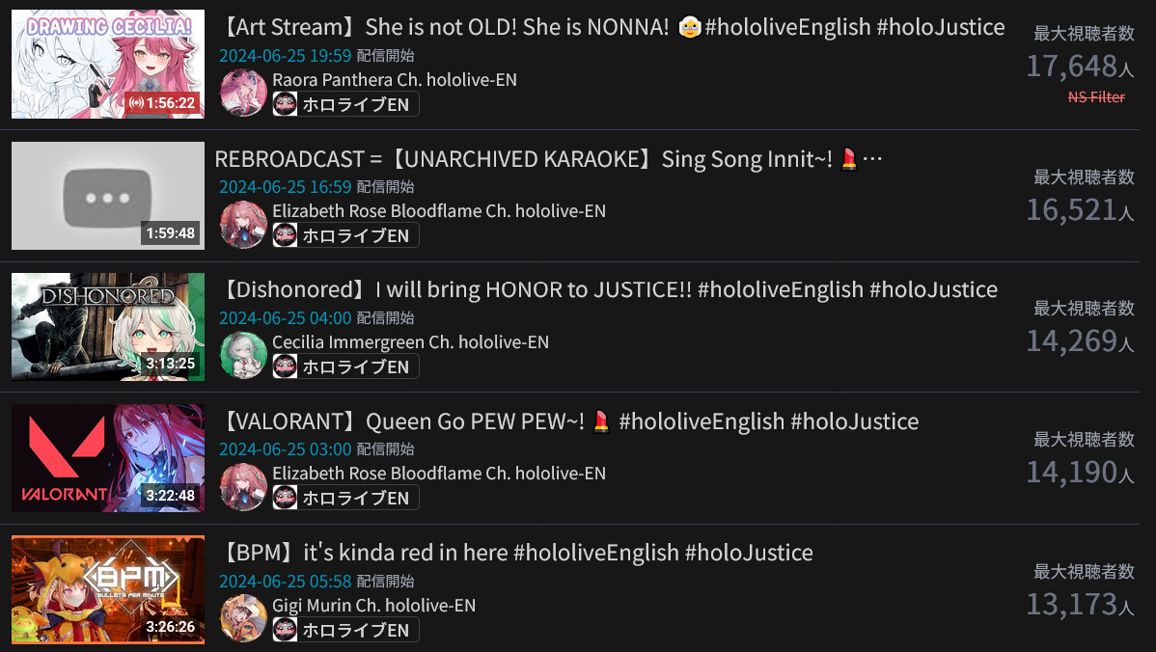1156x652 pixels.
Task: Click the live indicator badge showing 1:56:22
Action: click(x=162, y=103)
